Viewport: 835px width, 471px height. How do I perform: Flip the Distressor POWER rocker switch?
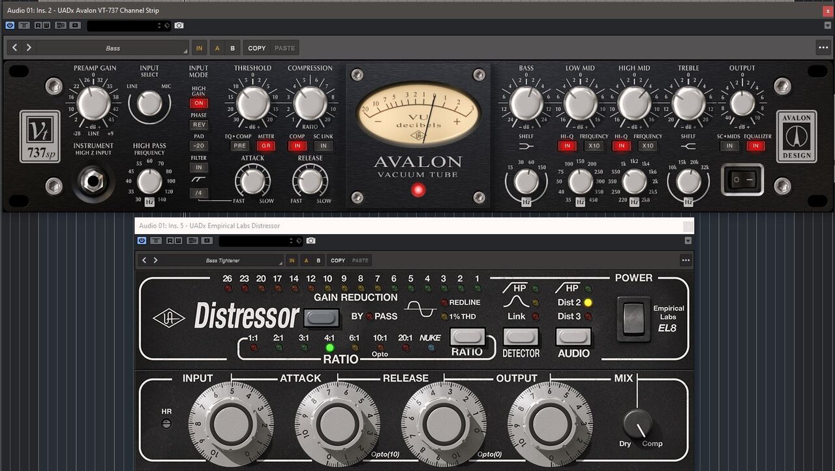[633, 318]
